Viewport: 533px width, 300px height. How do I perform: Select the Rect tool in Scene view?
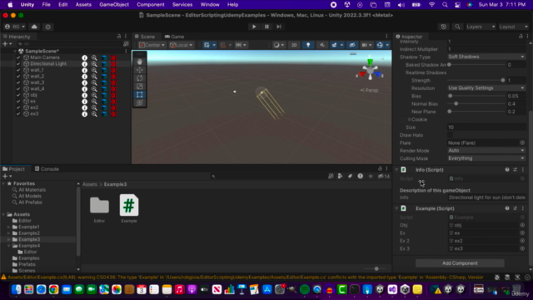(139, 94)
